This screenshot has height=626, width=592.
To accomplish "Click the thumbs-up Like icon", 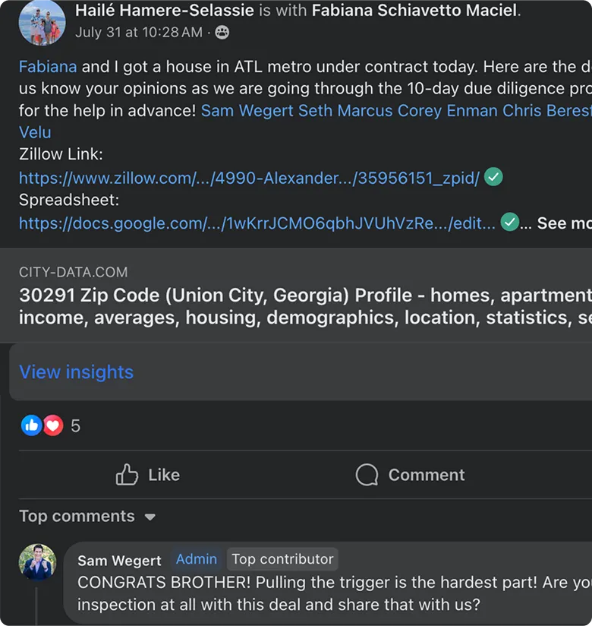I will click(127, 475).
